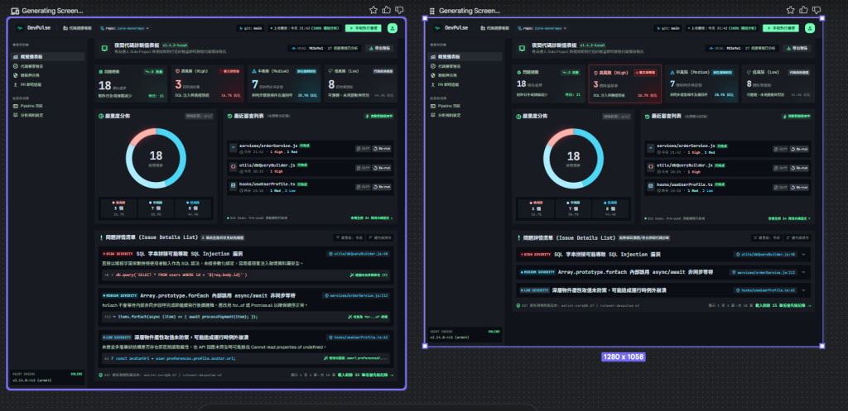Star the left Generating Screen frame
Viewport: 848px width, 411px height.
tap(373, 10)
